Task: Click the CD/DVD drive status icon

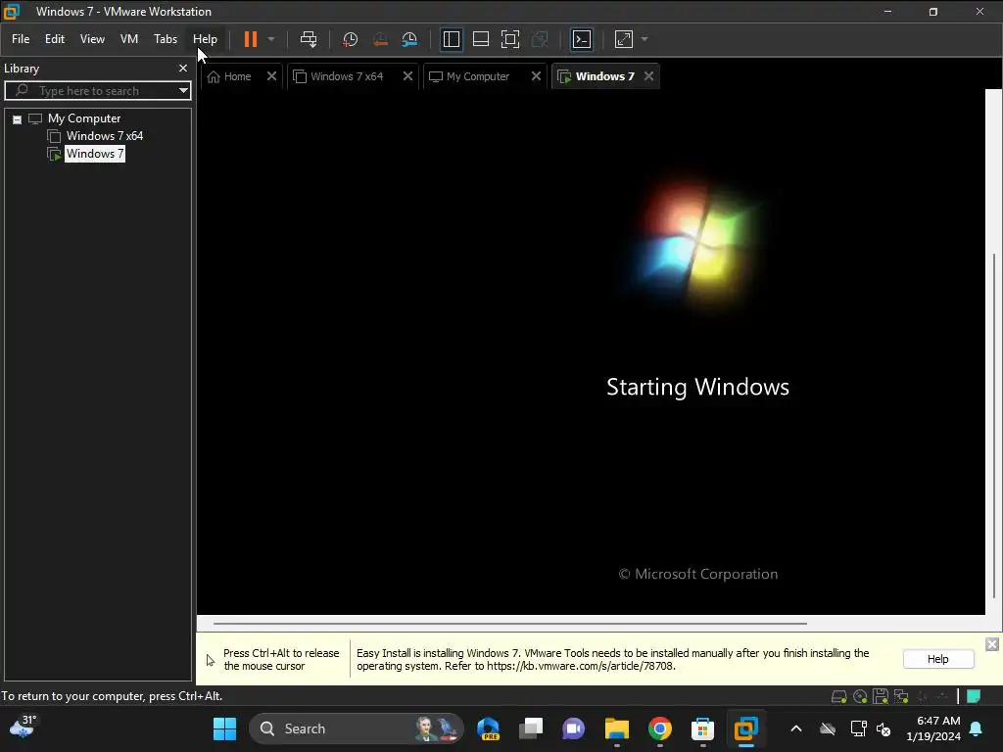Action: 860,696
